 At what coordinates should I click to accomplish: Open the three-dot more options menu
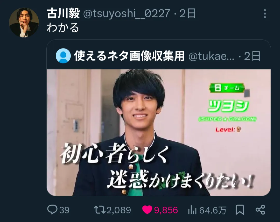265,14
